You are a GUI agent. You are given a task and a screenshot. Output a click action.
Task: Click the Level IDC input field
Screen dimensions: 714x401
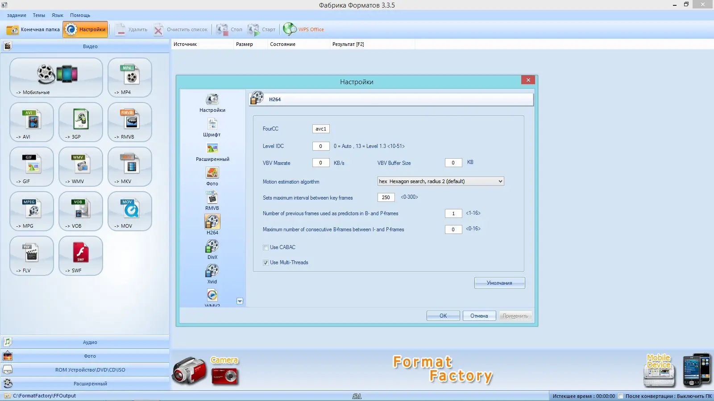(x=321, y=146)
